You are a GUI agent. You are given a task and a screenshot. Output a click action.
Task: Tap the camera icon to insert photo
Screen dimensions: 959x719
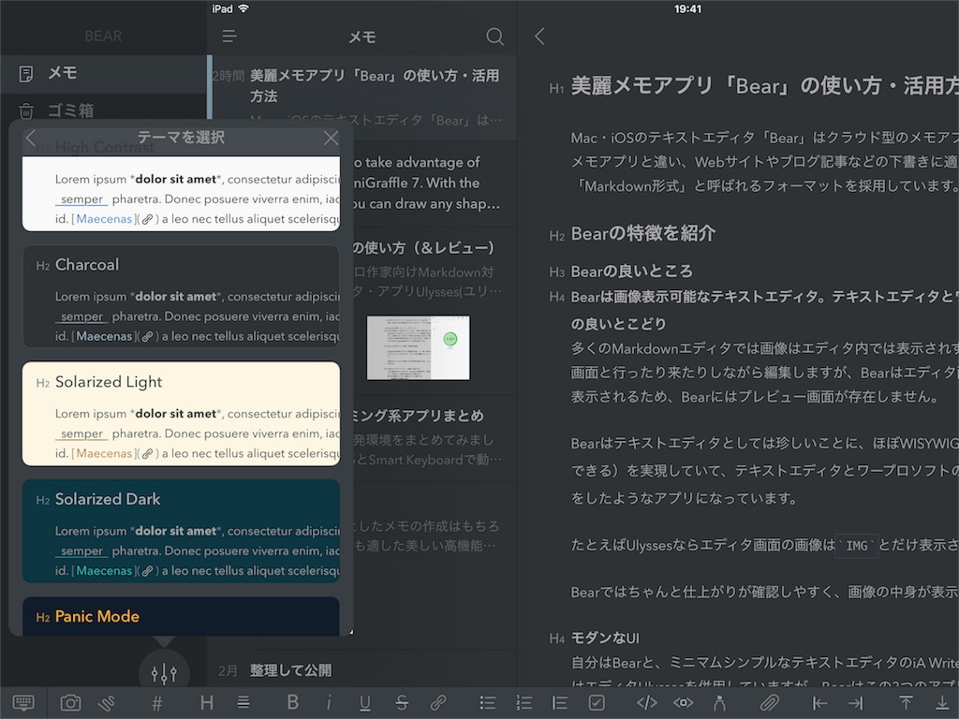70,702
